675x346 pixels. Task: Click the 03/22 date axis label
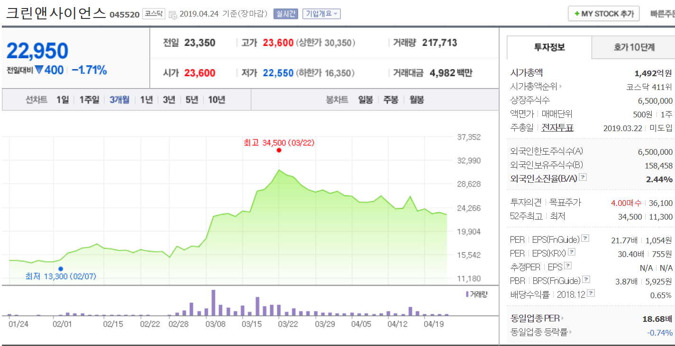(288, 324)
